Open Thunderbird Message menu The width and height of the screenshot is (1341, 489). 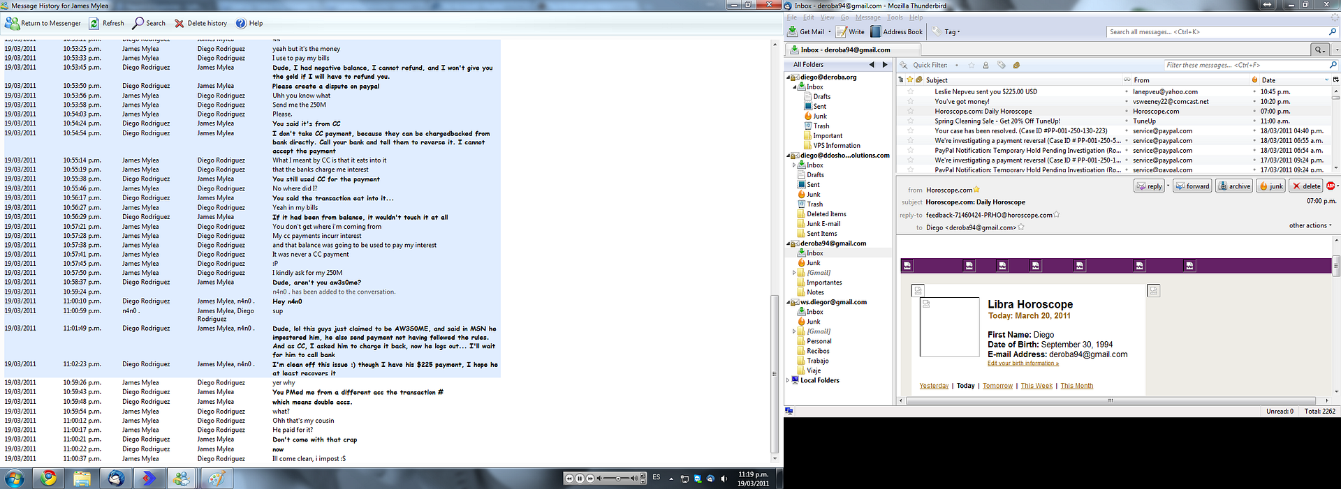coord(868,17)
